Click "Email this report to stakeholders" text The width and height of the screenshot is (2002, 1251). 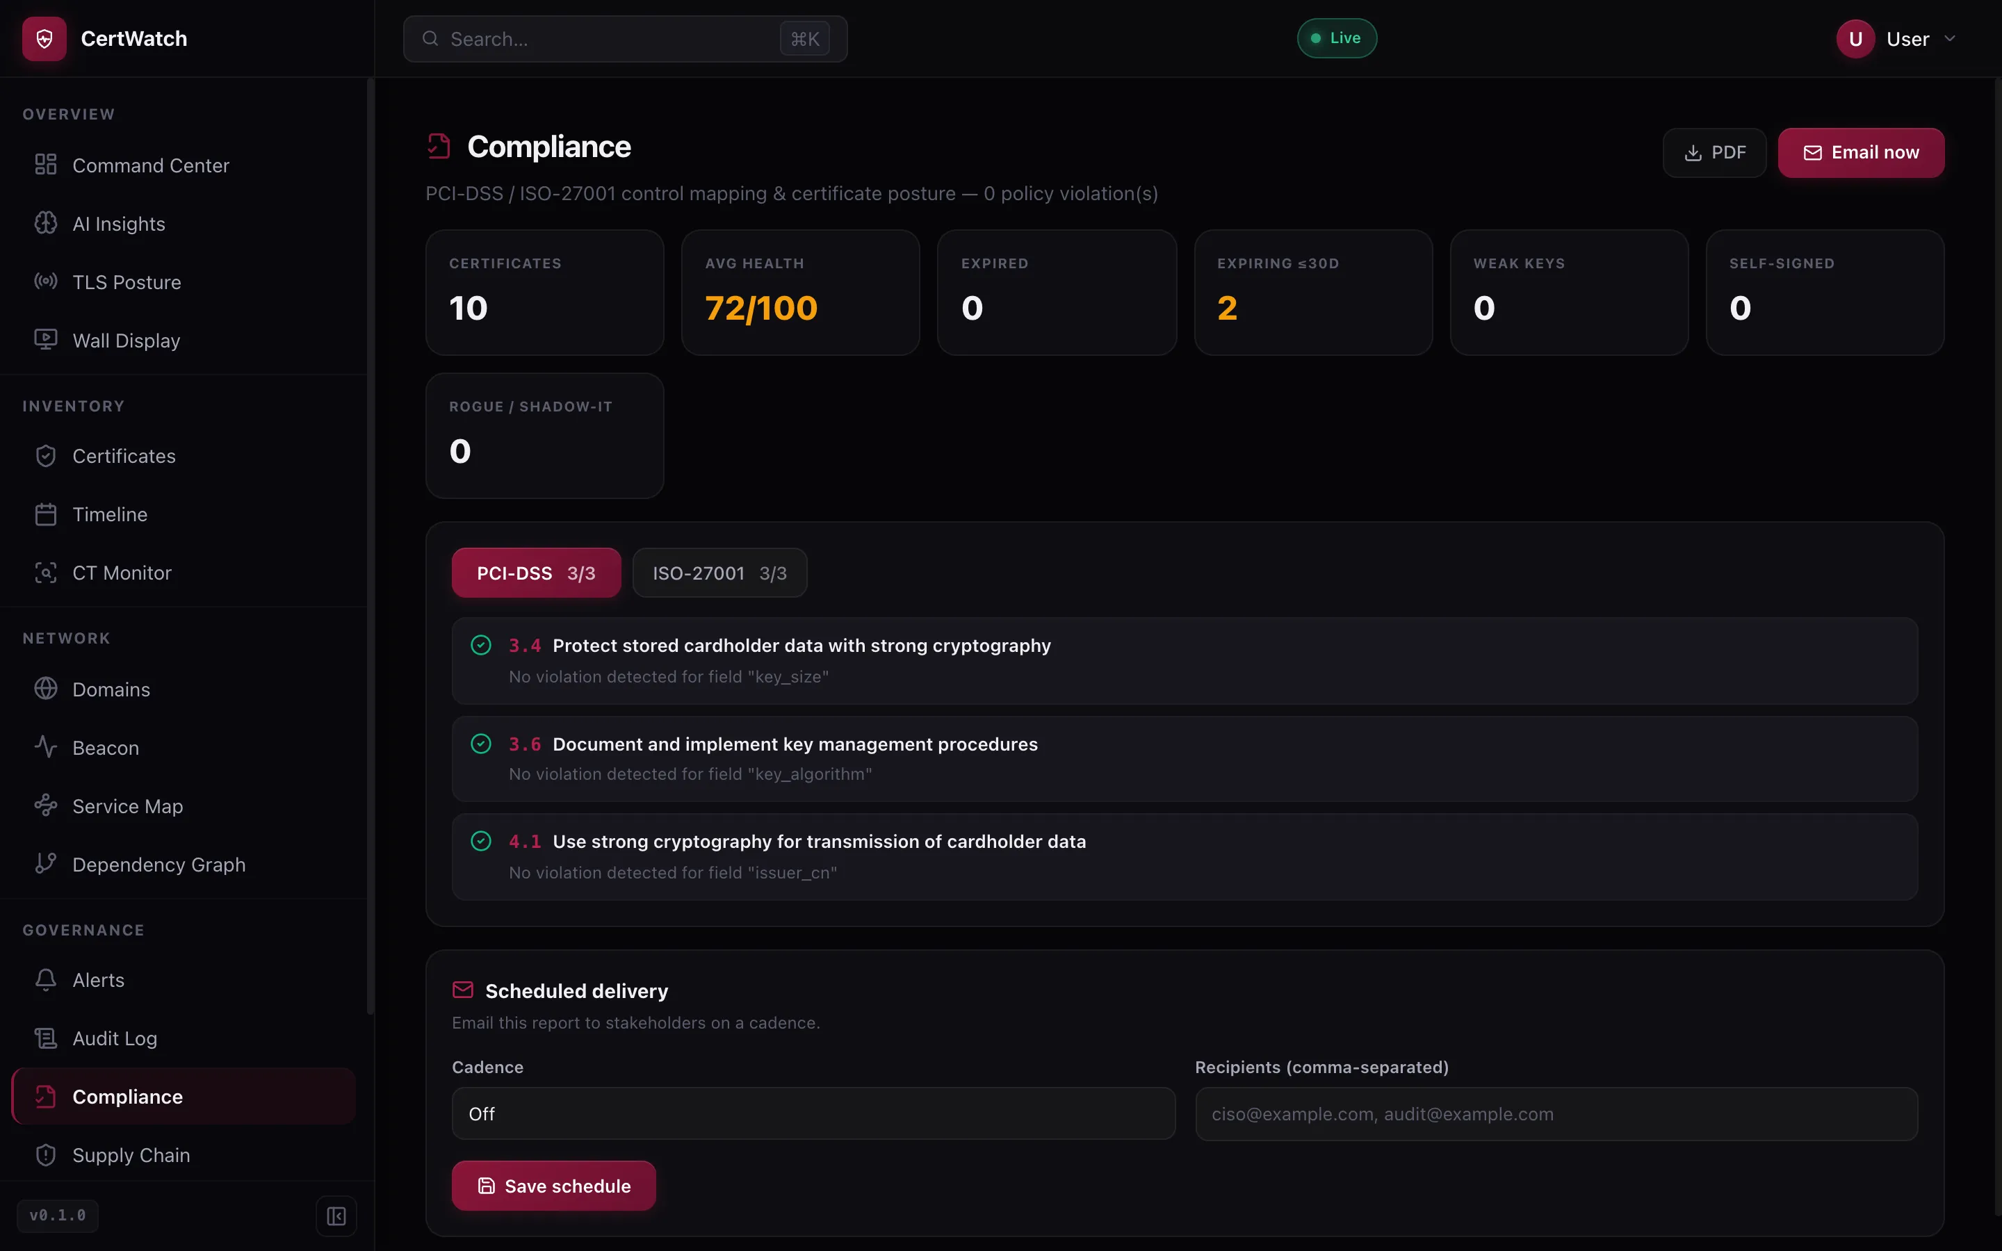click(635, 1022)
